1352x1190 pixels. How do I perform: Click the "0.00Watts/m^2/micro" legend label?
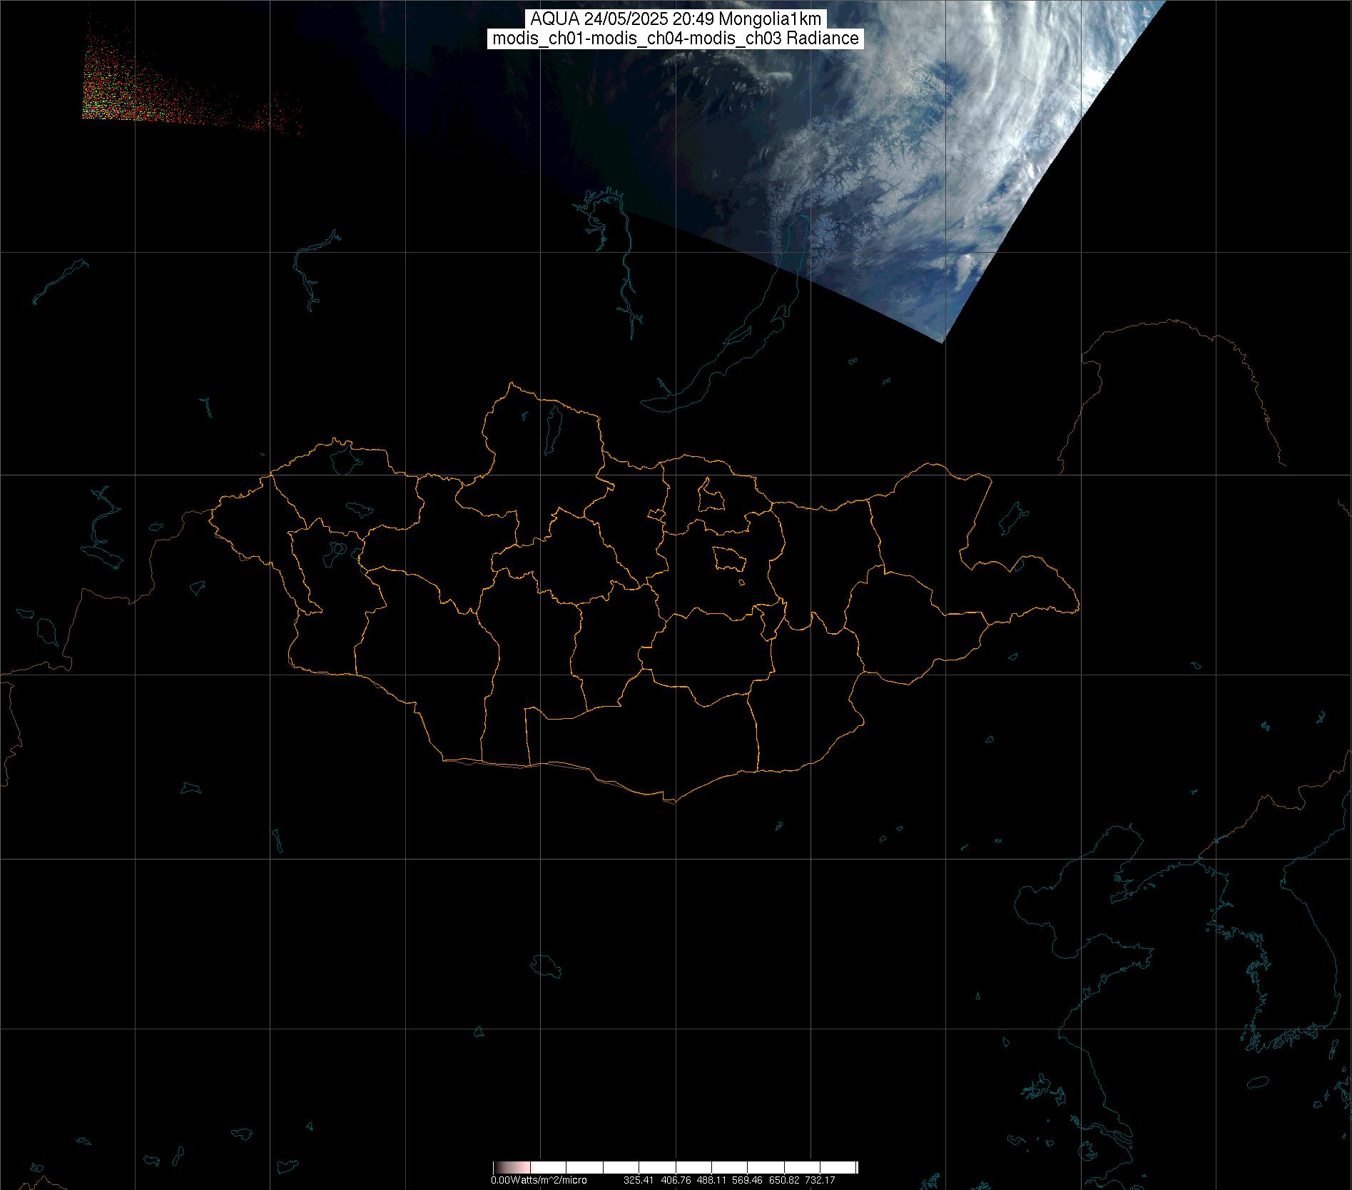click(x=539, y=1180)
